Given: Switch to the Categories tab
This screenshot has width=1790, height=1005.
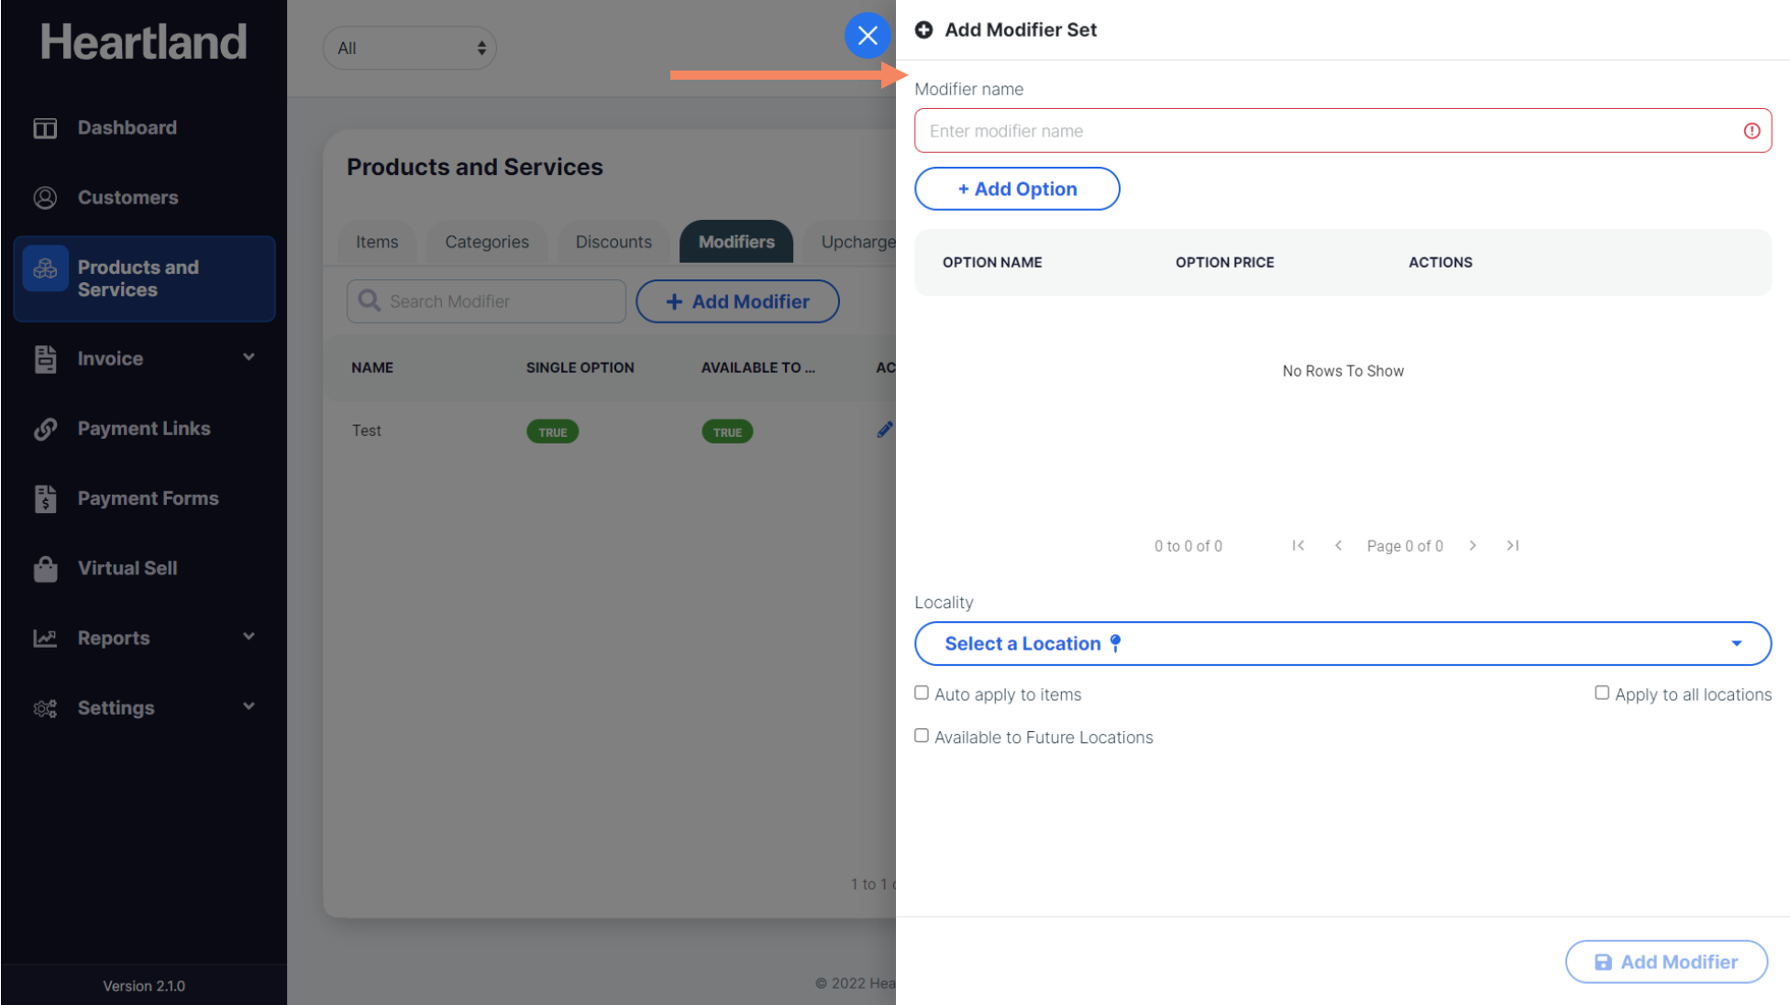Looking at the screenshot, I should [487, 242].
